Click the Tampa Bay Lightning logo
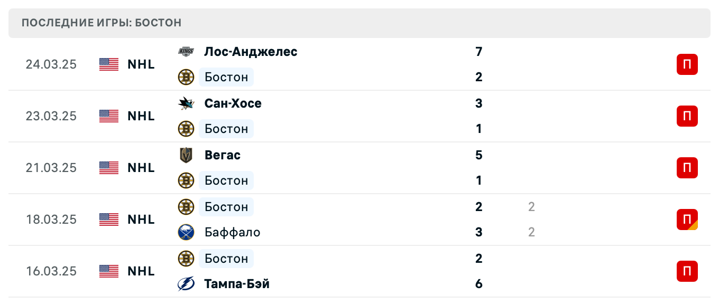Image resolution: width=719 pixels, height=305 pixels. click(186, 284)
